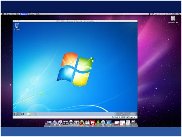
Task: Open the Grab application menu
Action: click(x=8, y=14)
